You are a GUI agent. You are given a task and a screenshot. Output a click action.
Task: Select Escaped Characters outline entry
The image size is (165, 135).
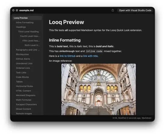coord(26,104)
